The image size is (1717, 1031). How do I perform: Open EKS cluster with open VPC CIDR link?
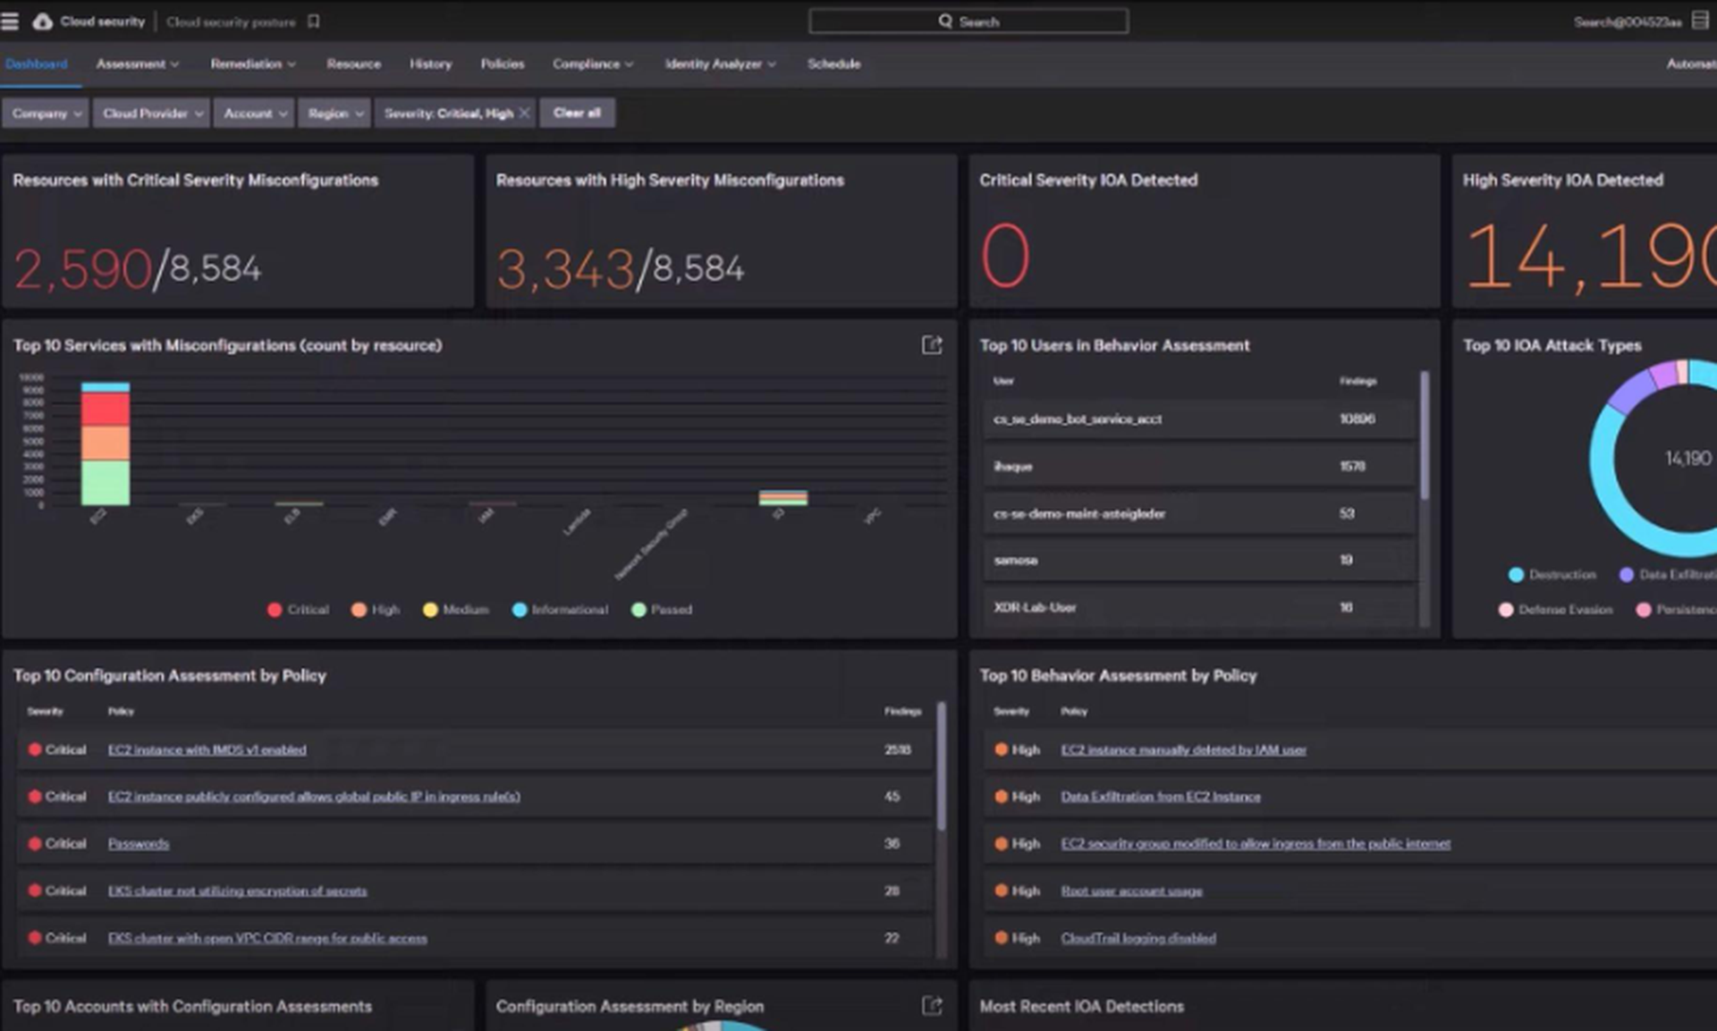(267, 939)
